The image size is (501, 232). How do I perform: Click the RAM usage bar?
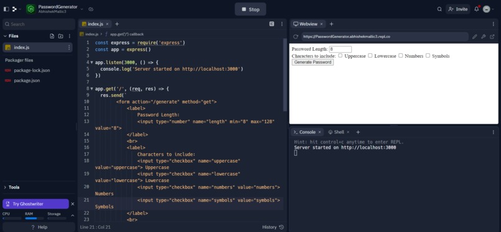coord(34,218)
